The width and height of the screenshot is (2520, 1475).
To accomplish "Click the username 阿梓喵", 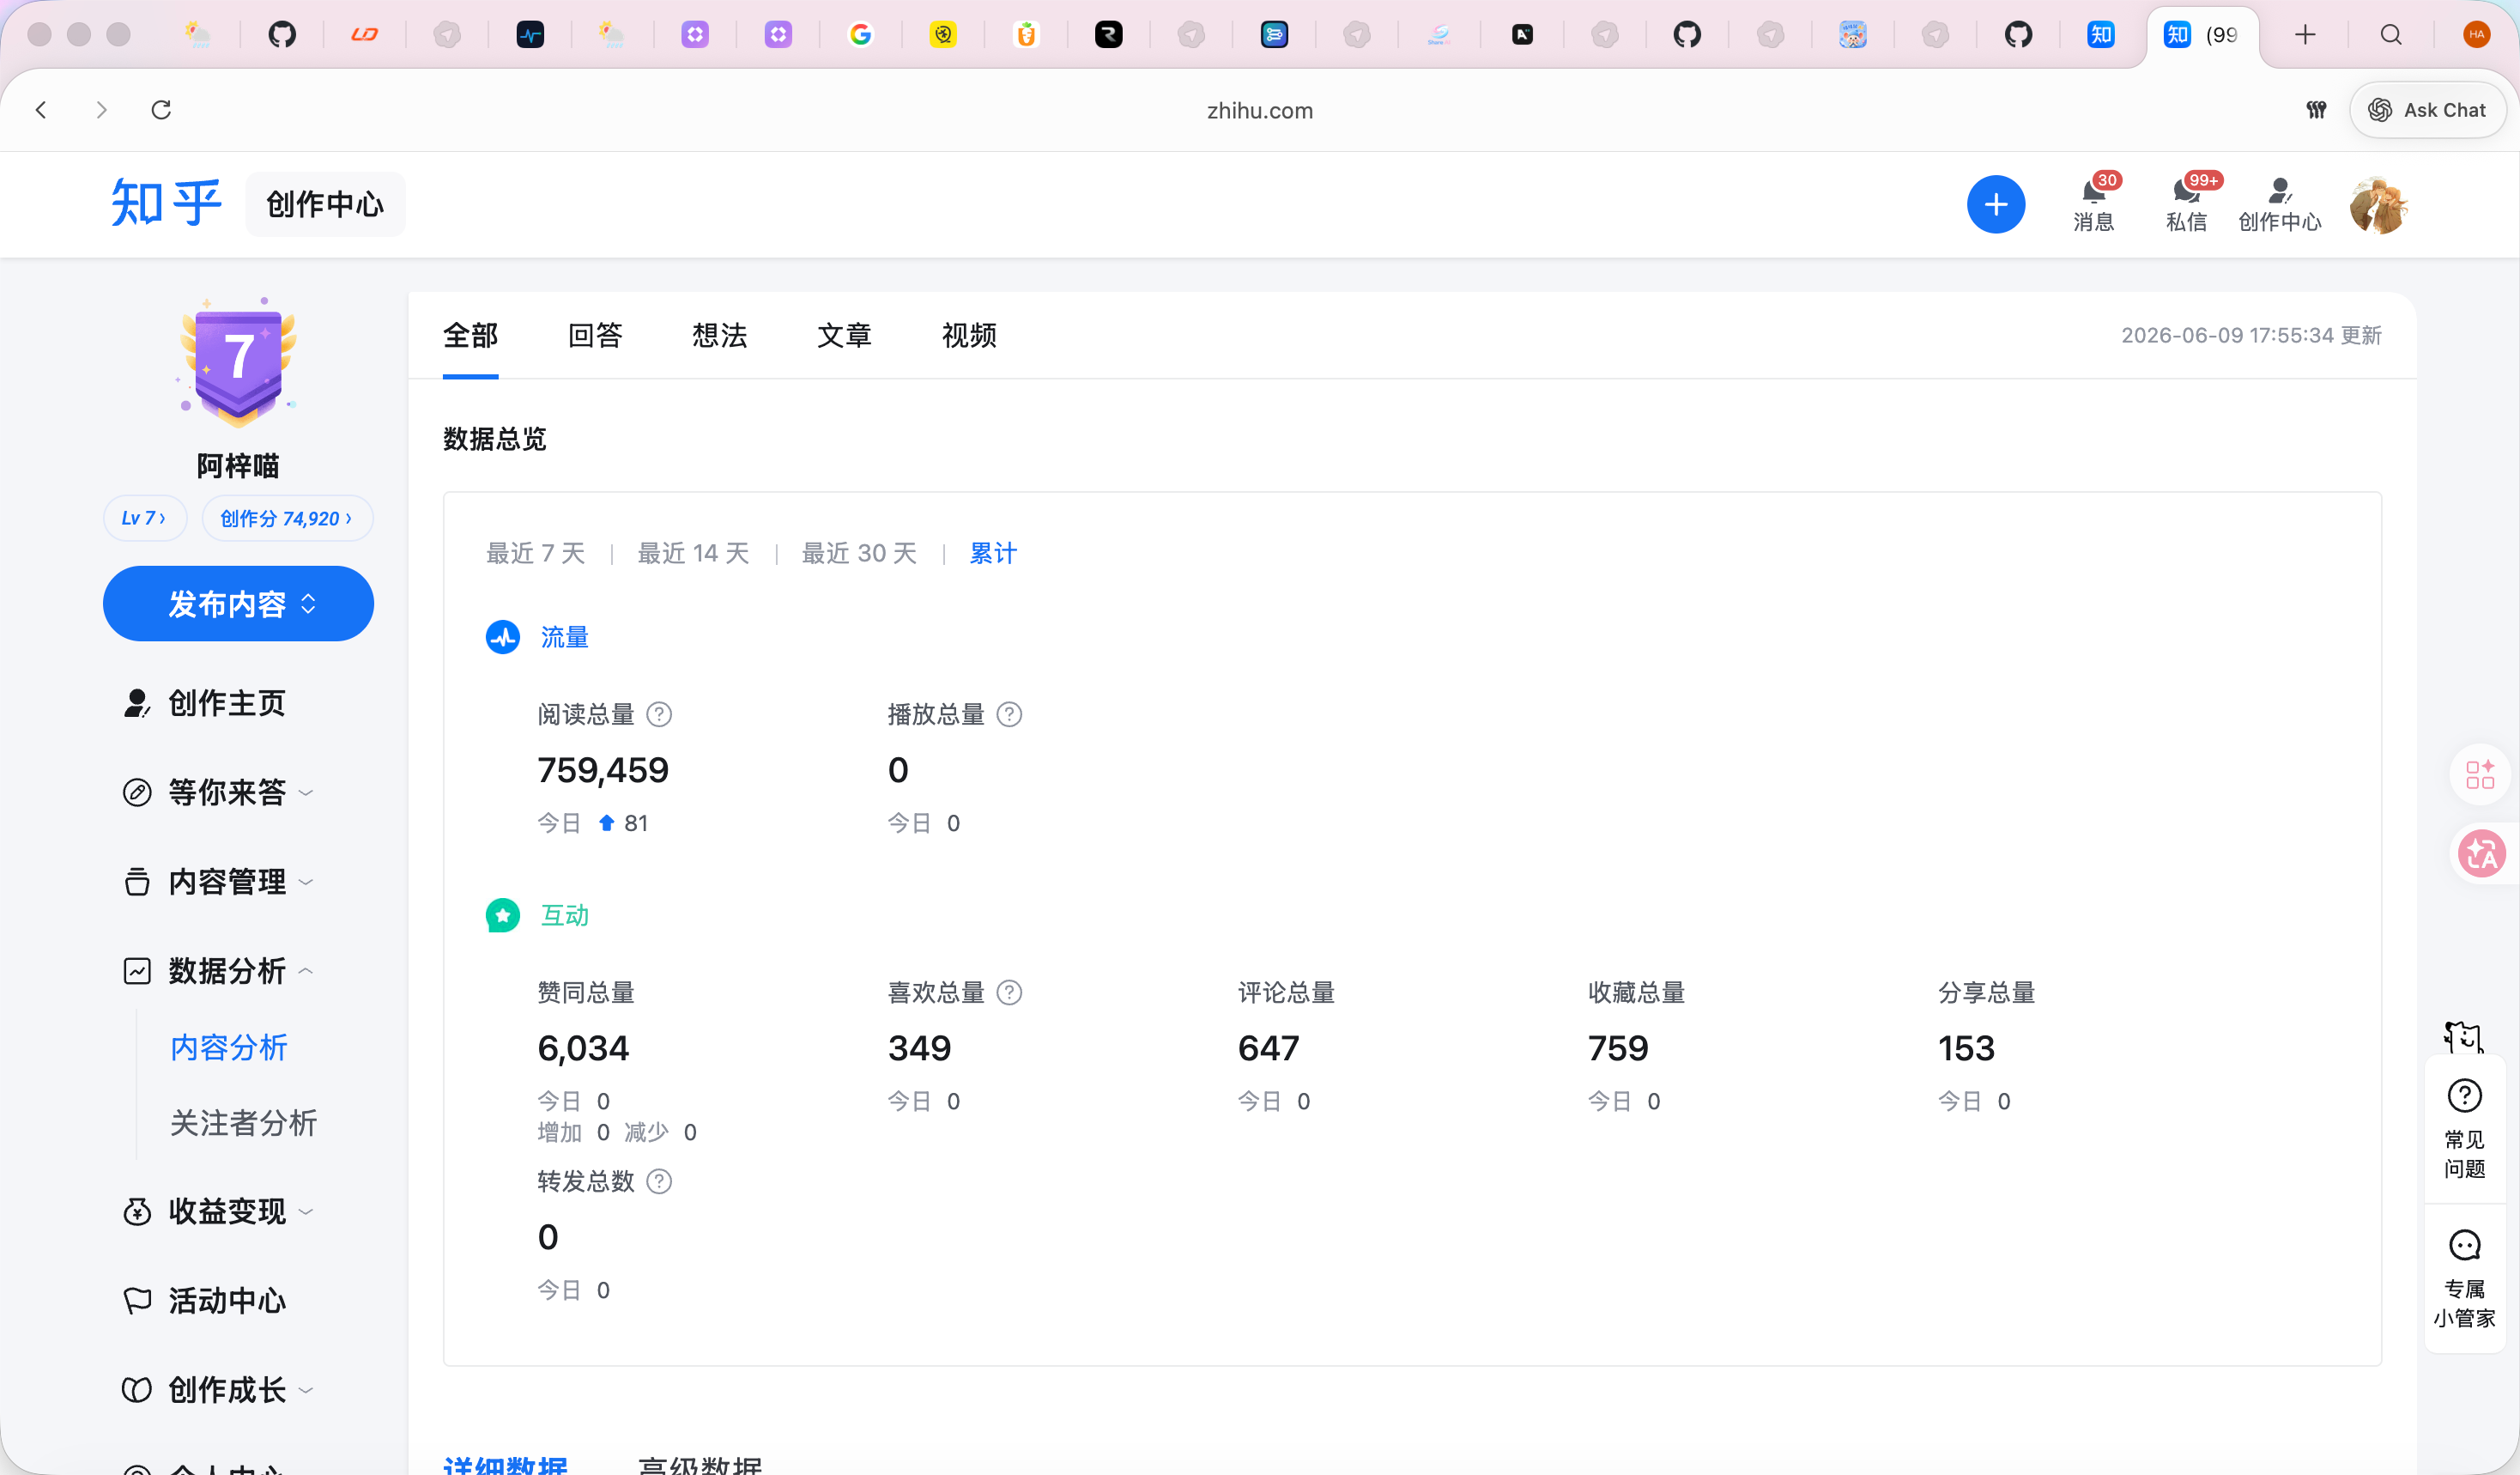I will (238, 465).
